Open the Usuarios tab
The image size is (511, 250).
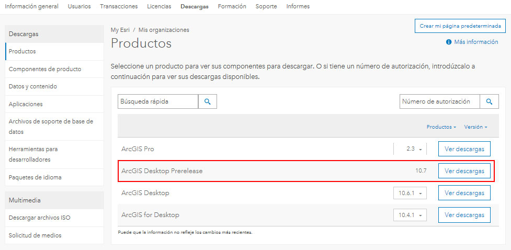[x=79, y=6]
